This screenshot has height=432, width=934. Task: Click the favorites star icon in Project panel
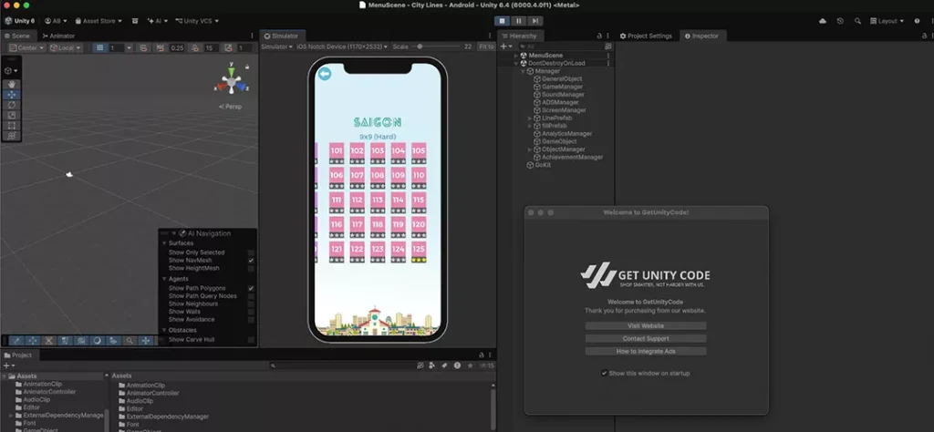coord(470,365)
